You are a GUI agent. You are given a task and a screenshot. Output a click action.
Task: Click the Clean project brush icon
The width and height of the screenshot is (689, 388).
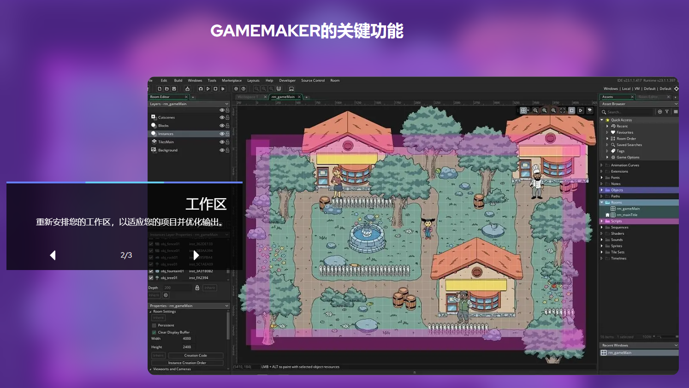pos(223,89)
